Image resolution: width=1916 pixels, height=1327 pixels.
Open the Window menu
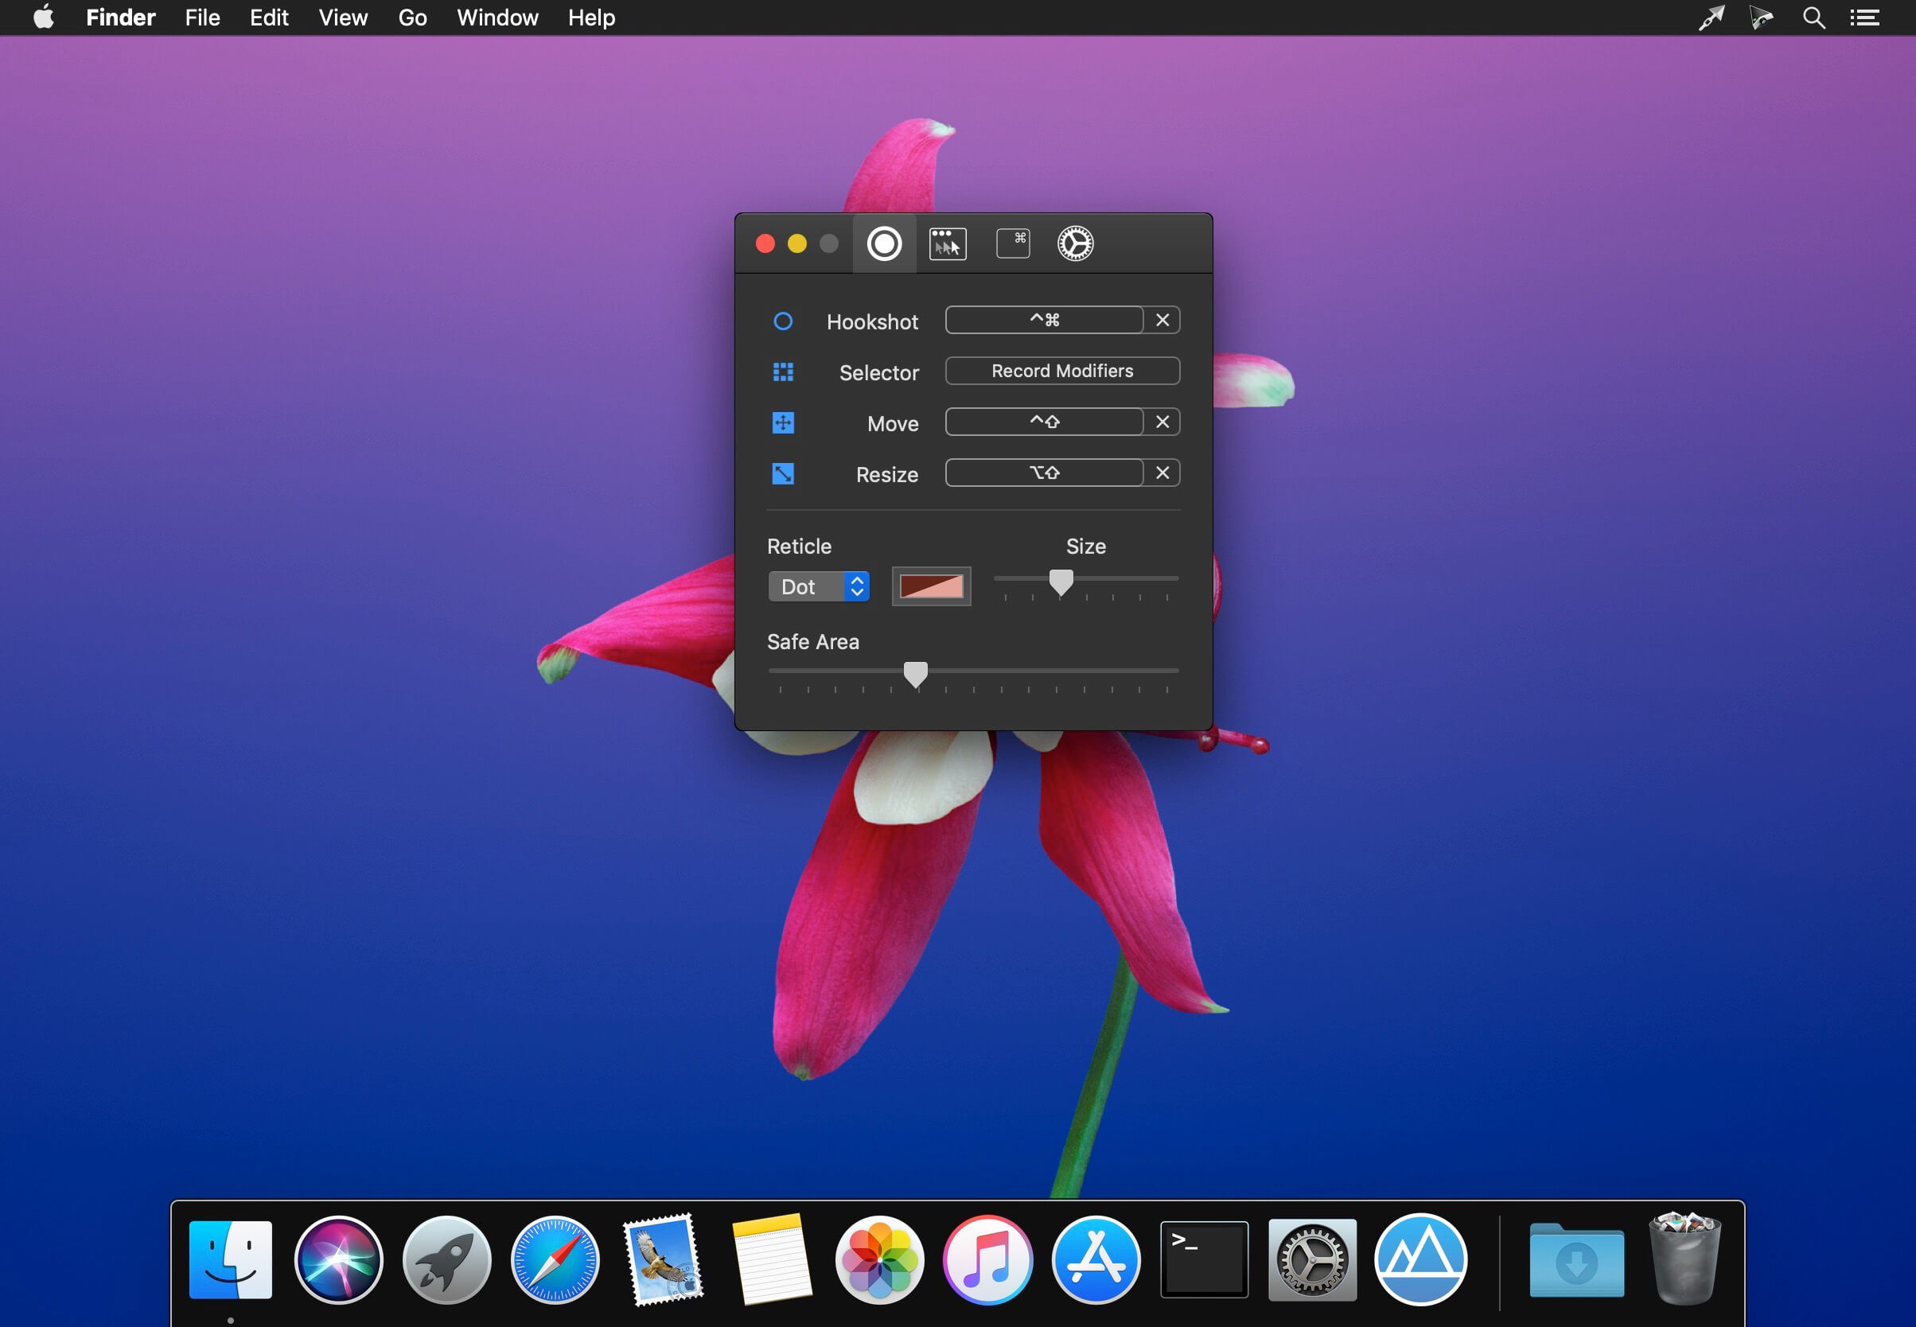click(x=497, y=18)
